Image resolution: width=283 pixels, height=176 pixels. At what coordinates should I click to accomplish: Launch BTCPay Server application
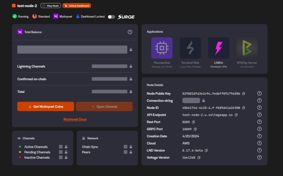(x=247, y=53)
